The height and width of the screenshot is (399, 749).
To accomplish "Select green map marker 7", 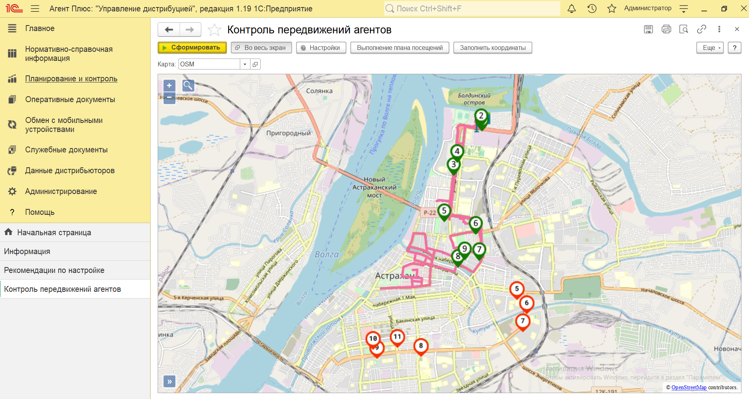I will 479,249.
